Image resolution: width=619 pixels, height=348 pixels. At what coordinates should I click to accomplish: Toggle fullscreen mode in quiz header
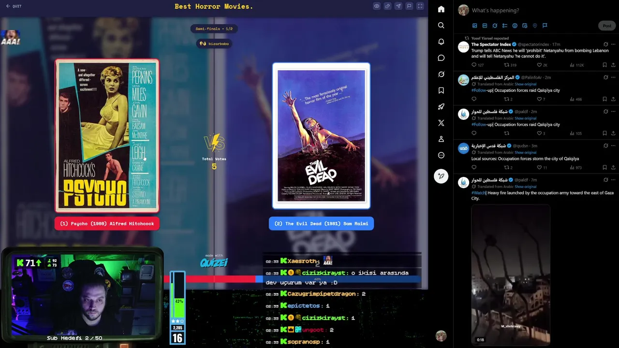click(x=420, y=6)
